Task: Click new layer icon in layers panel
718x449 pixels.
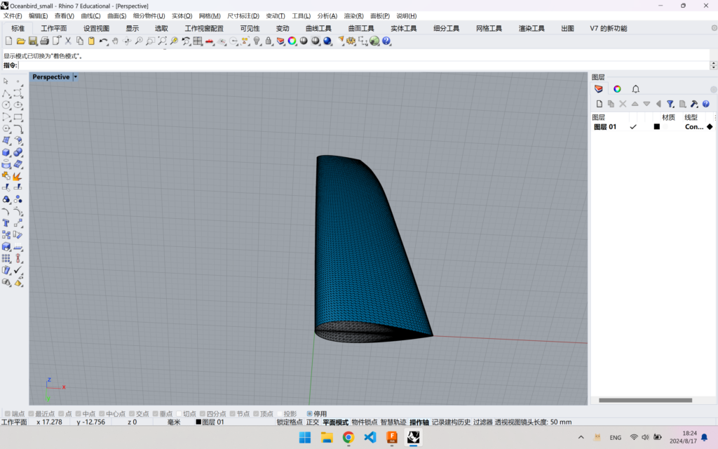Action: click(x=600, y=104)
